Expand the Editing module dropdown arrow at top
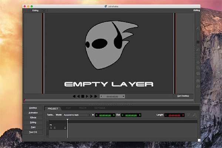The width and height of the screenshot is (222, 148). (44, 11)
